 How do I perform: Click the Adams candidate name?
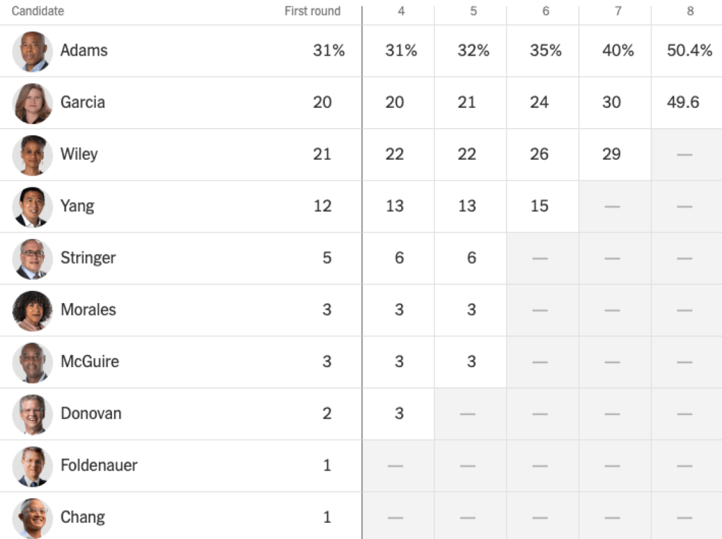point(84,51)
